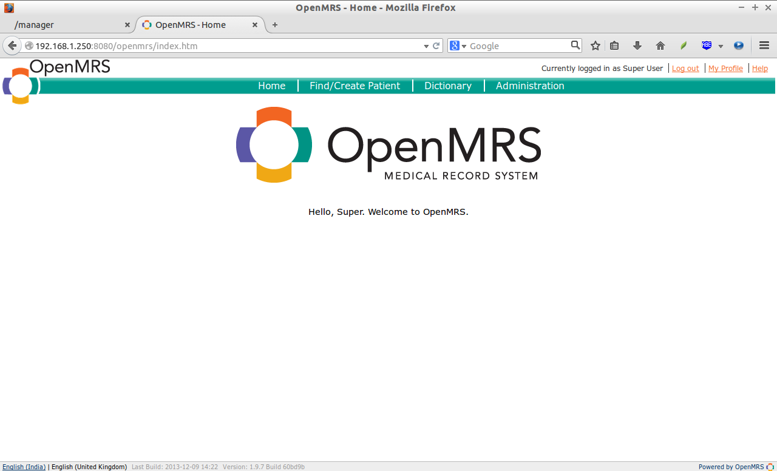Minimize the Firefox window

742,7
